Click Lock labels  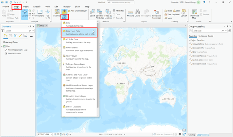tap(177, 11)
